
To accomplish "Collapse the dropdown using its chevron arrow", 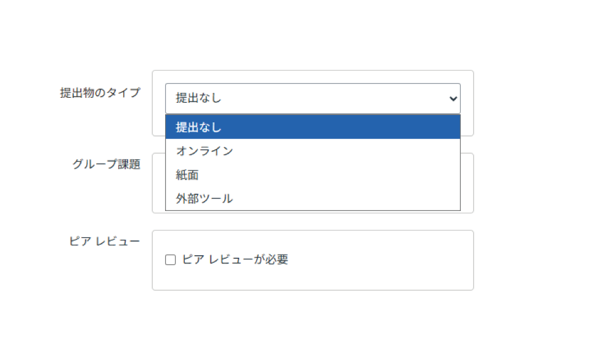I will pyautogui.click(x=453, y=98).
